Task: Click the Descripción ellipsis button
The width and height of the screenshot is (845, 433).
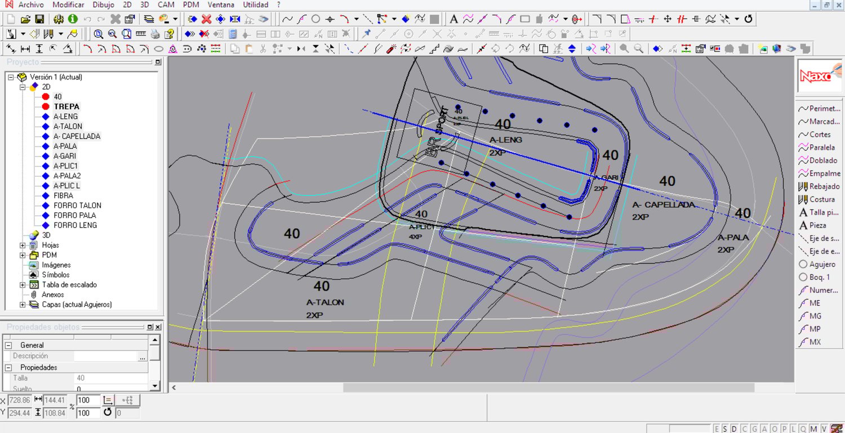Action: click(x=143, y=356)
